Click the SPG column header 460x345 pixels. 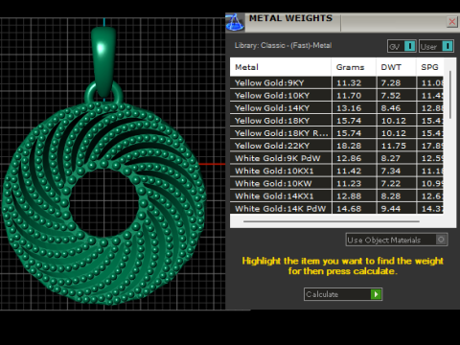[430, 67]
